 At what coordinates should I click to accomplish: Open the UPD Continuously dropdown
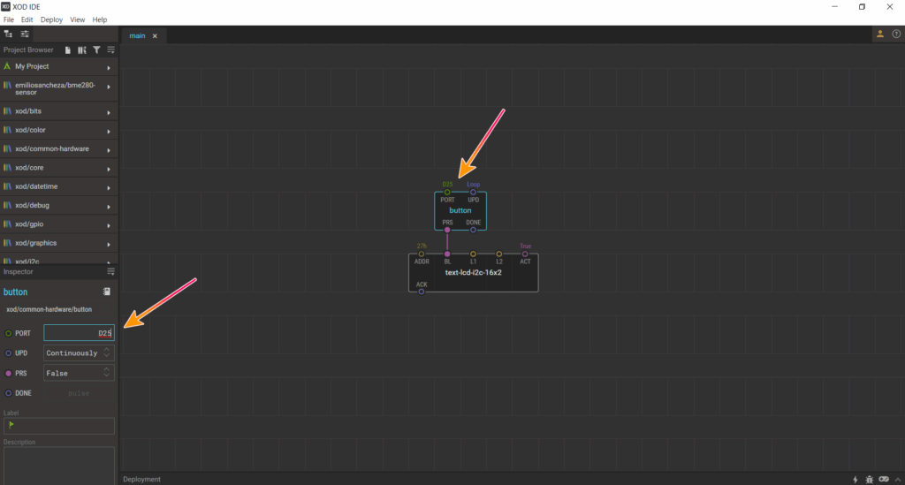[x=79, y=353]
